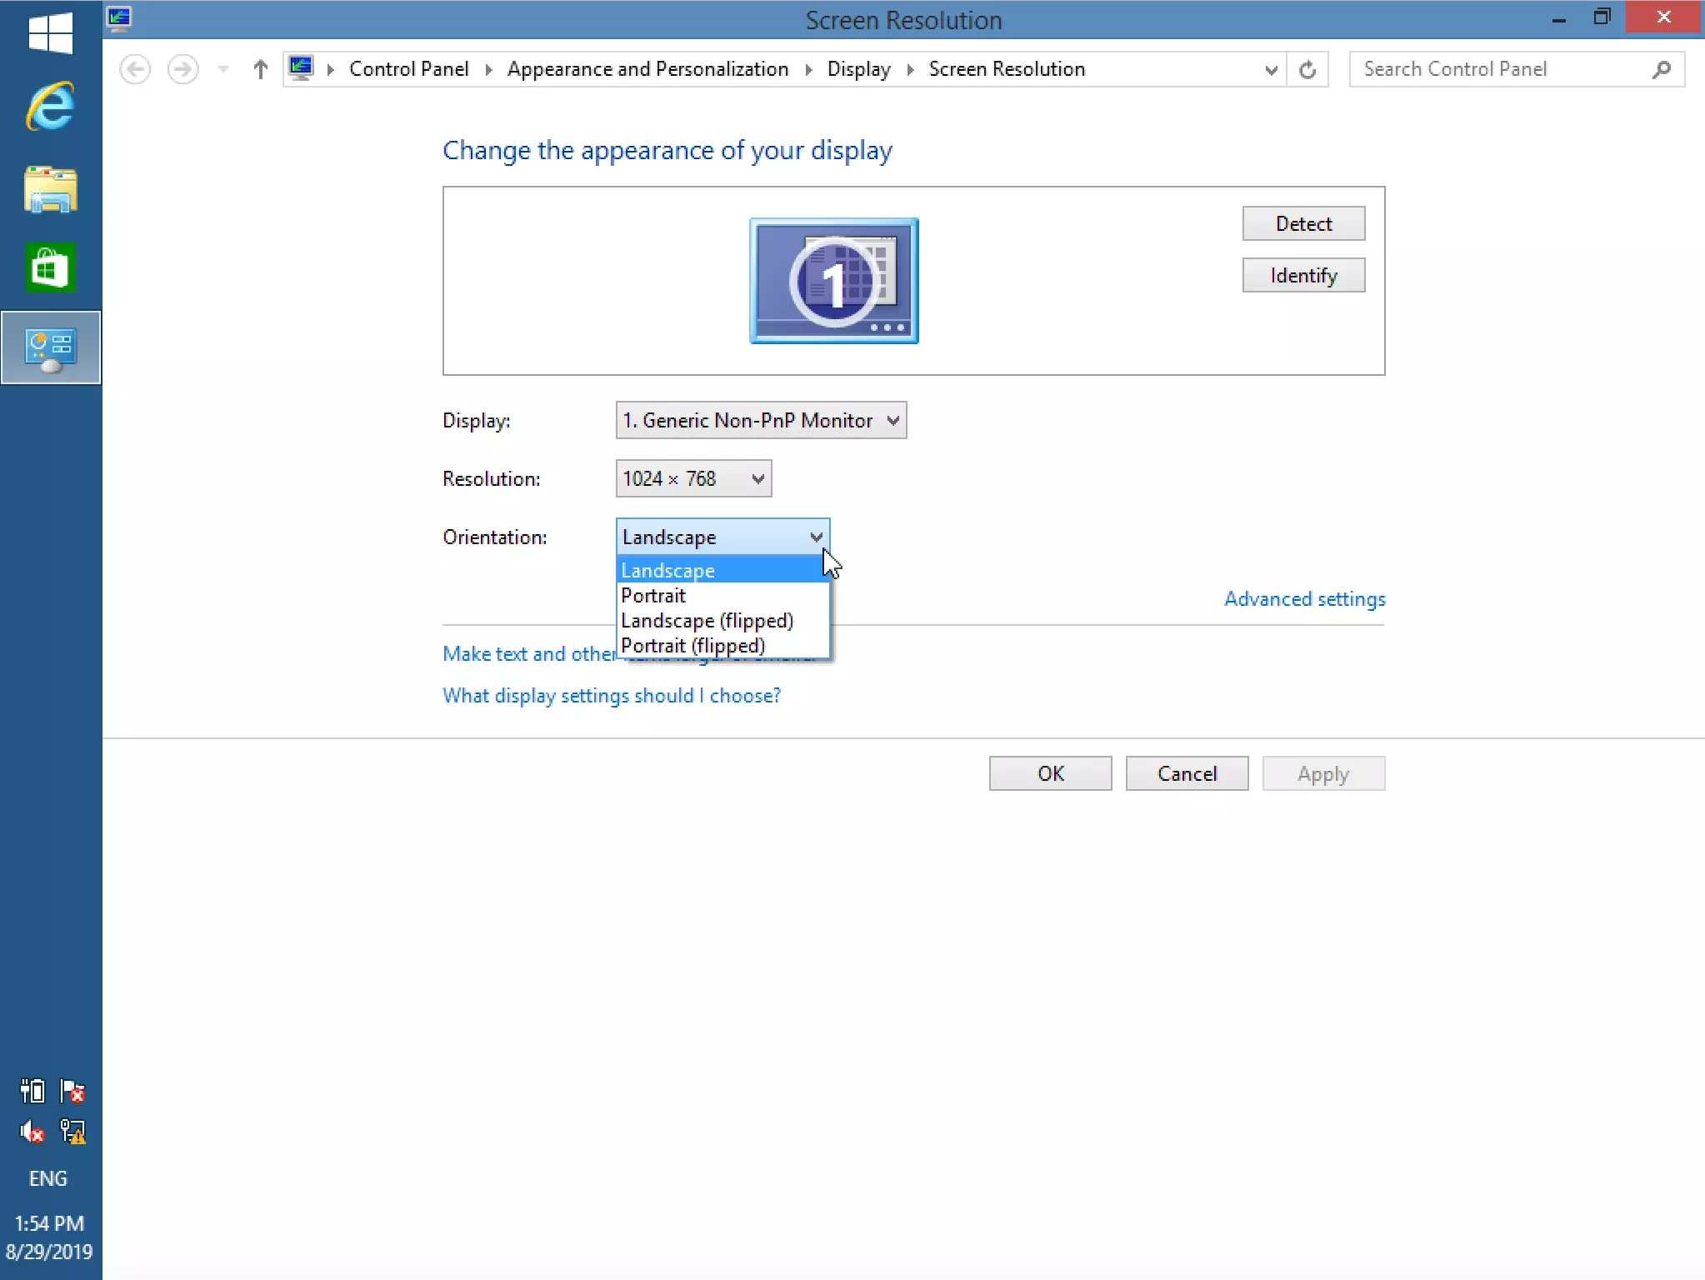Open What display settings should I choose
The height and width of the screenshot is (1280, 1705).
(x=612, y=695)
